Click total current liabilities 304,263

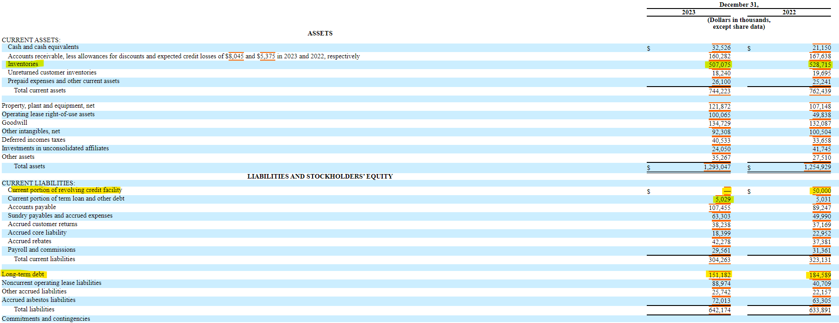(720, 260)
